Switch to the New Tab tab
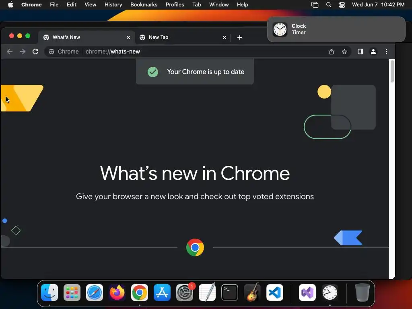Image resolution: width=412 pixels, height=309 pixels. [183, 37]
